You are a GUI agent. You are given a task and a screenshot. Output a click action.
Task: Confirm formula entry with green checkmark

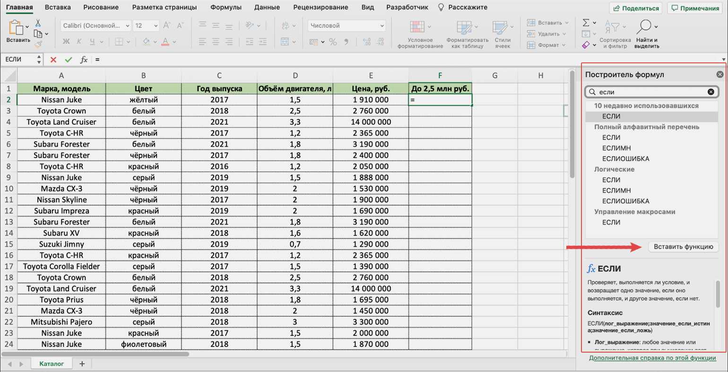point(69,60)
